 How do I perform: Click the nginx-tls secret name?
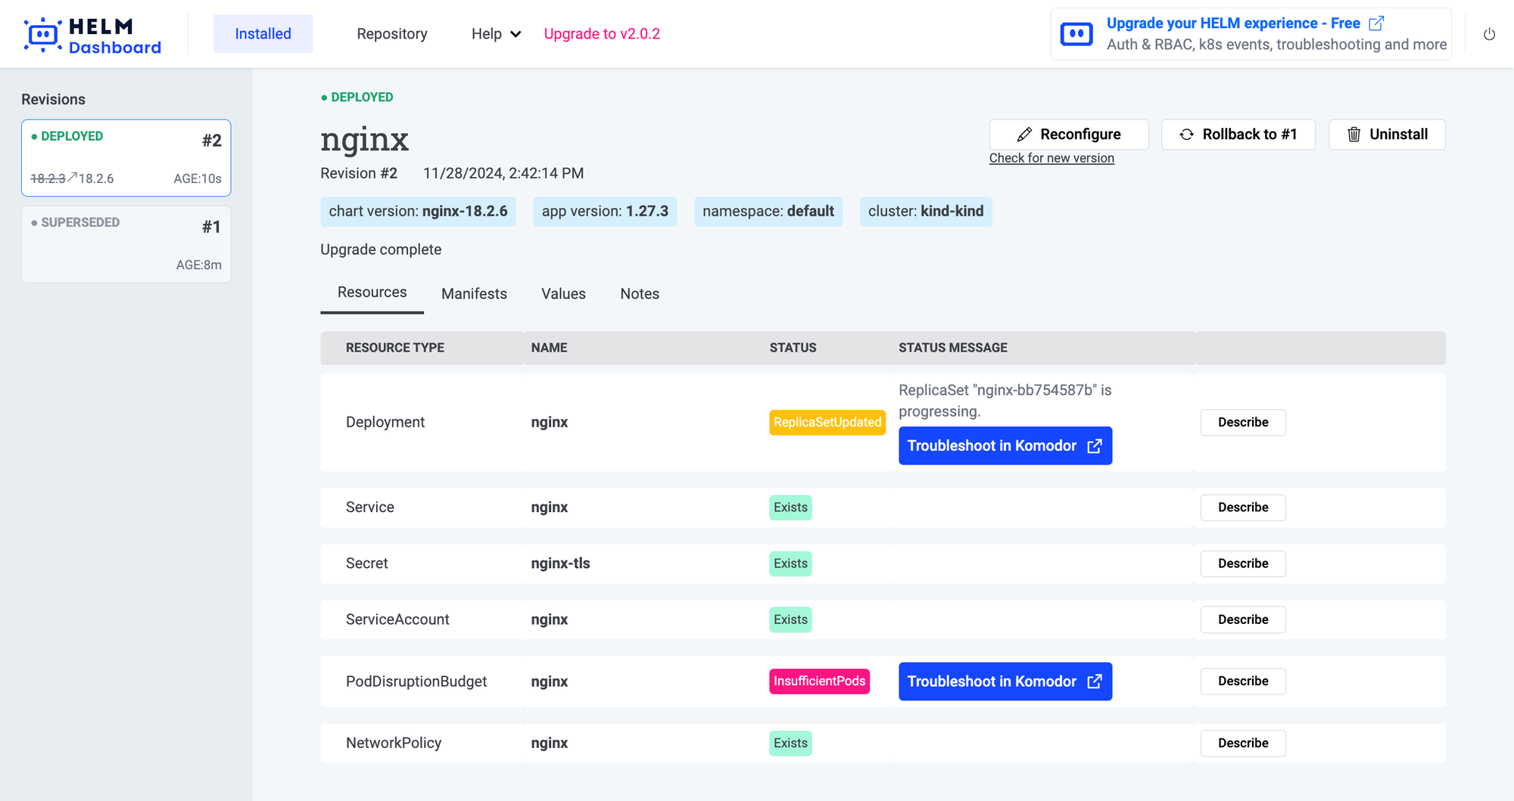pos(560,563)
